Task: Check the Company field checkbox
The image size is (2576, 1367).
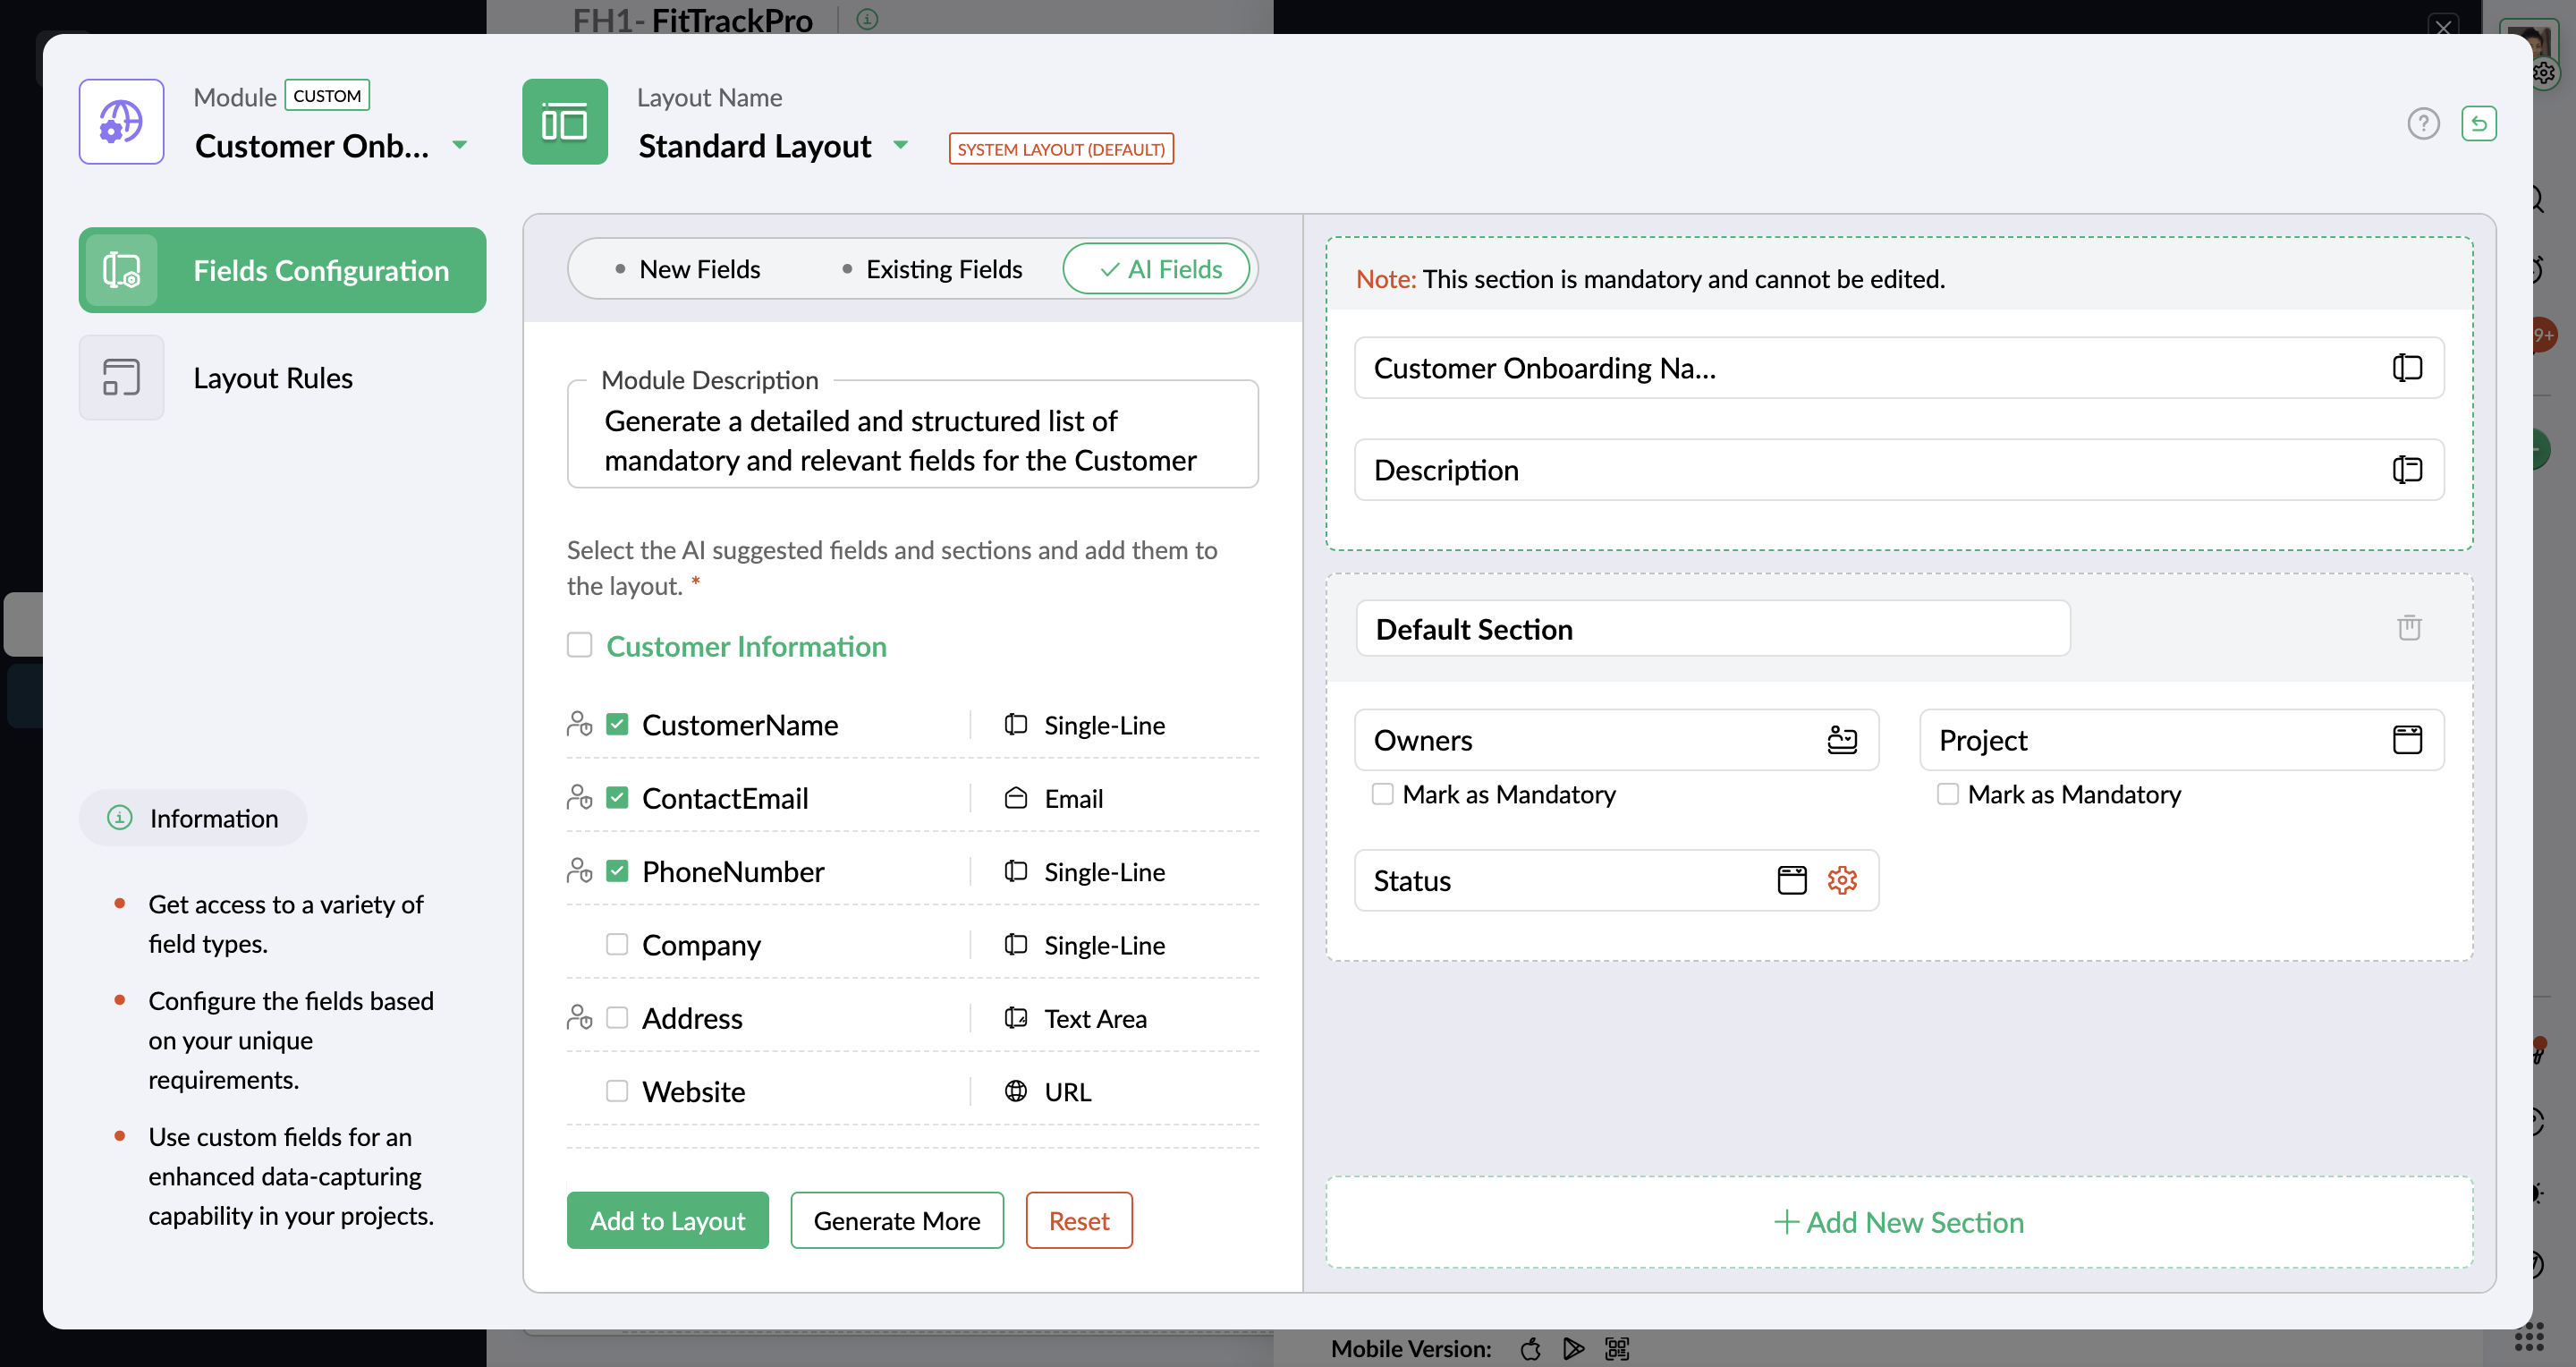Action: point(617,944)
